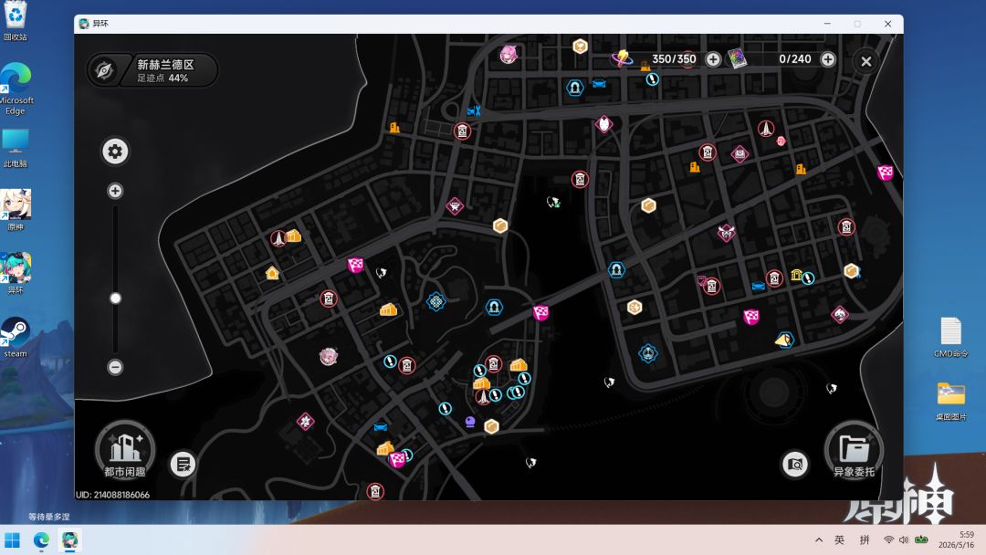Open the 桌面图片 folder on desktop

click(950, 401)
